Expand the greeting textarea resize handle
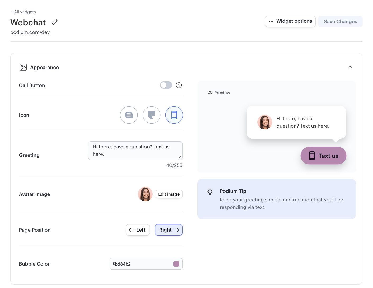This screenshot has height=288, width=373. (x=180, y=158)
